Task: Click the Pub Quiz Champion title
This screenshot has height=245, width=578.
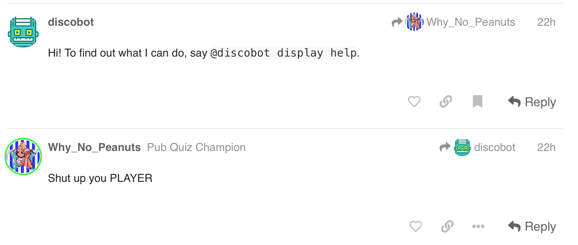Action: [x=196, y=147]
